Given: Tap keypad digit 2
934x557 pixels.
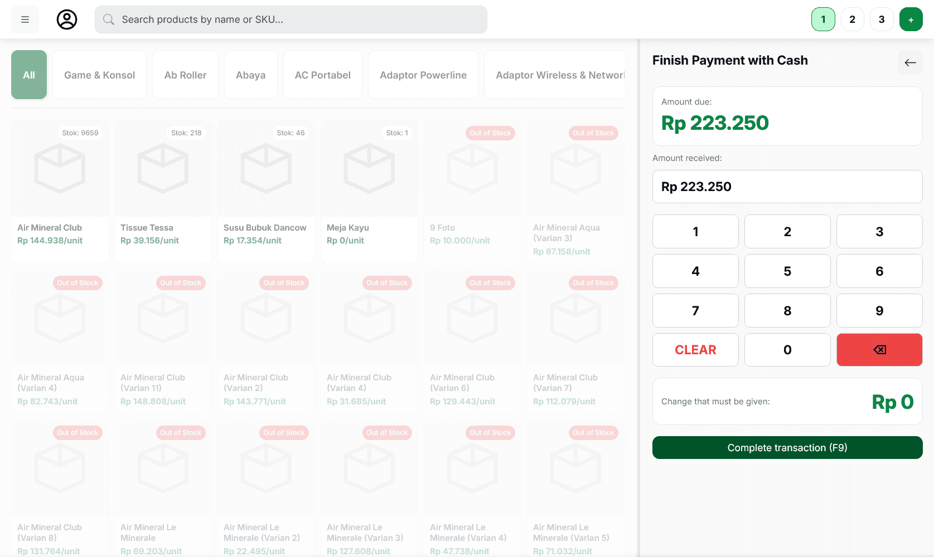Looking at the screenshot, I should click(x=787, y=232).
